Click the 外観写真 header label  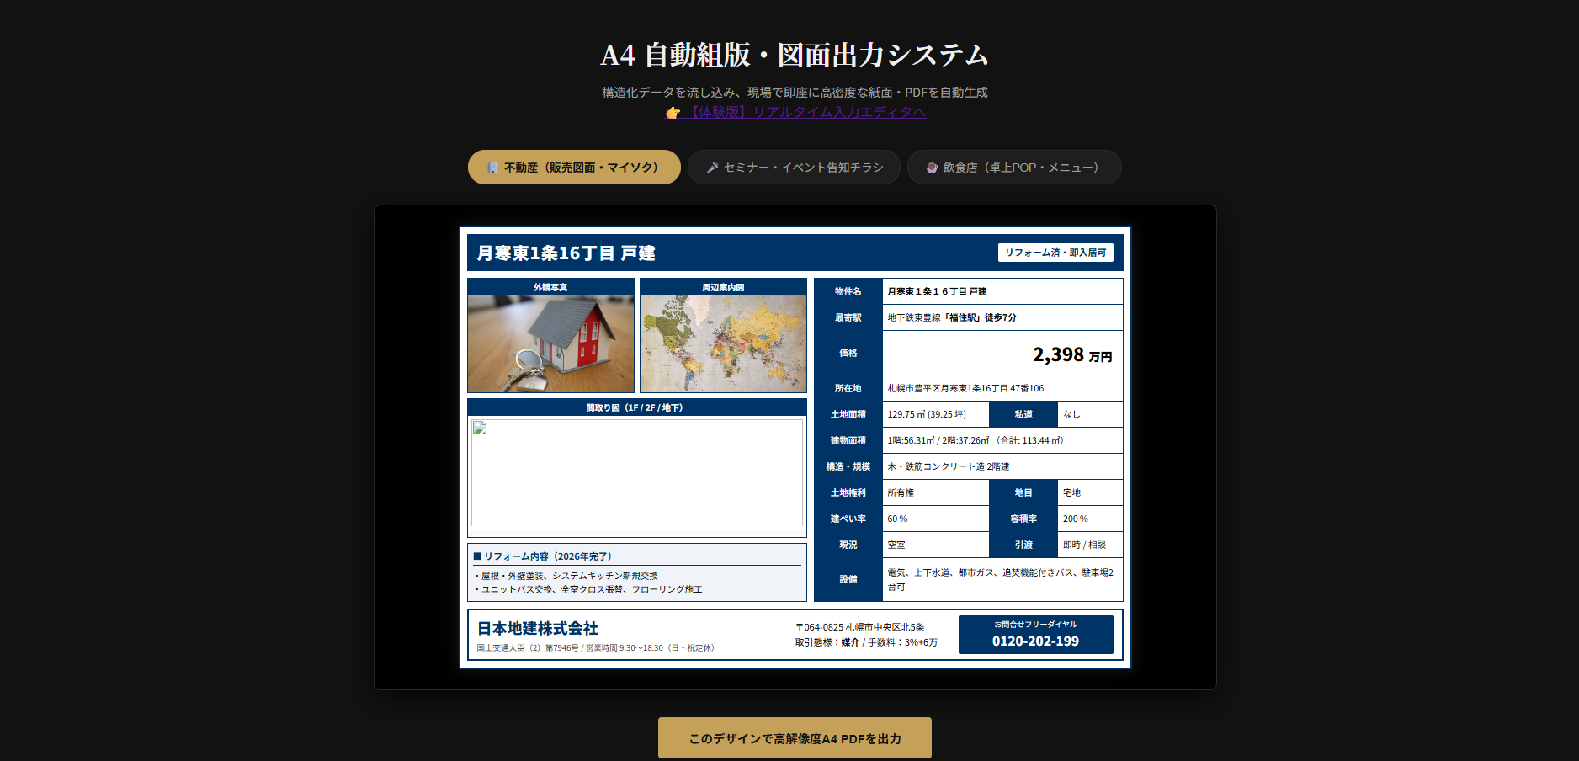(x=550, y=287)
